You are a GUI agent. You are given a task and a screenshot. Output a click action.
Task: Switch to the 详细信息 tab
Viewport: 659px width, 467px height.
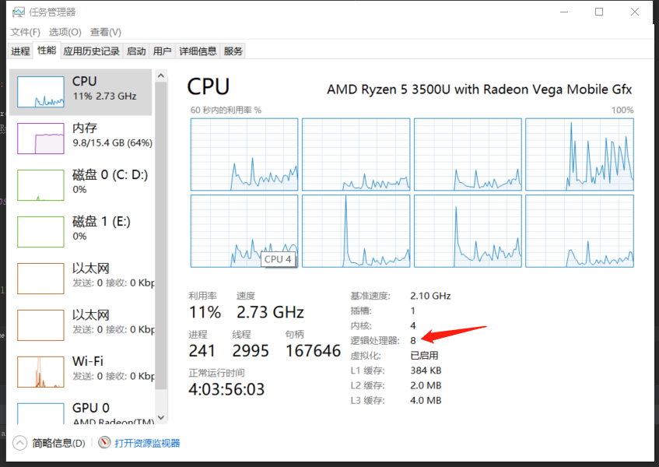tap(198, 51)
